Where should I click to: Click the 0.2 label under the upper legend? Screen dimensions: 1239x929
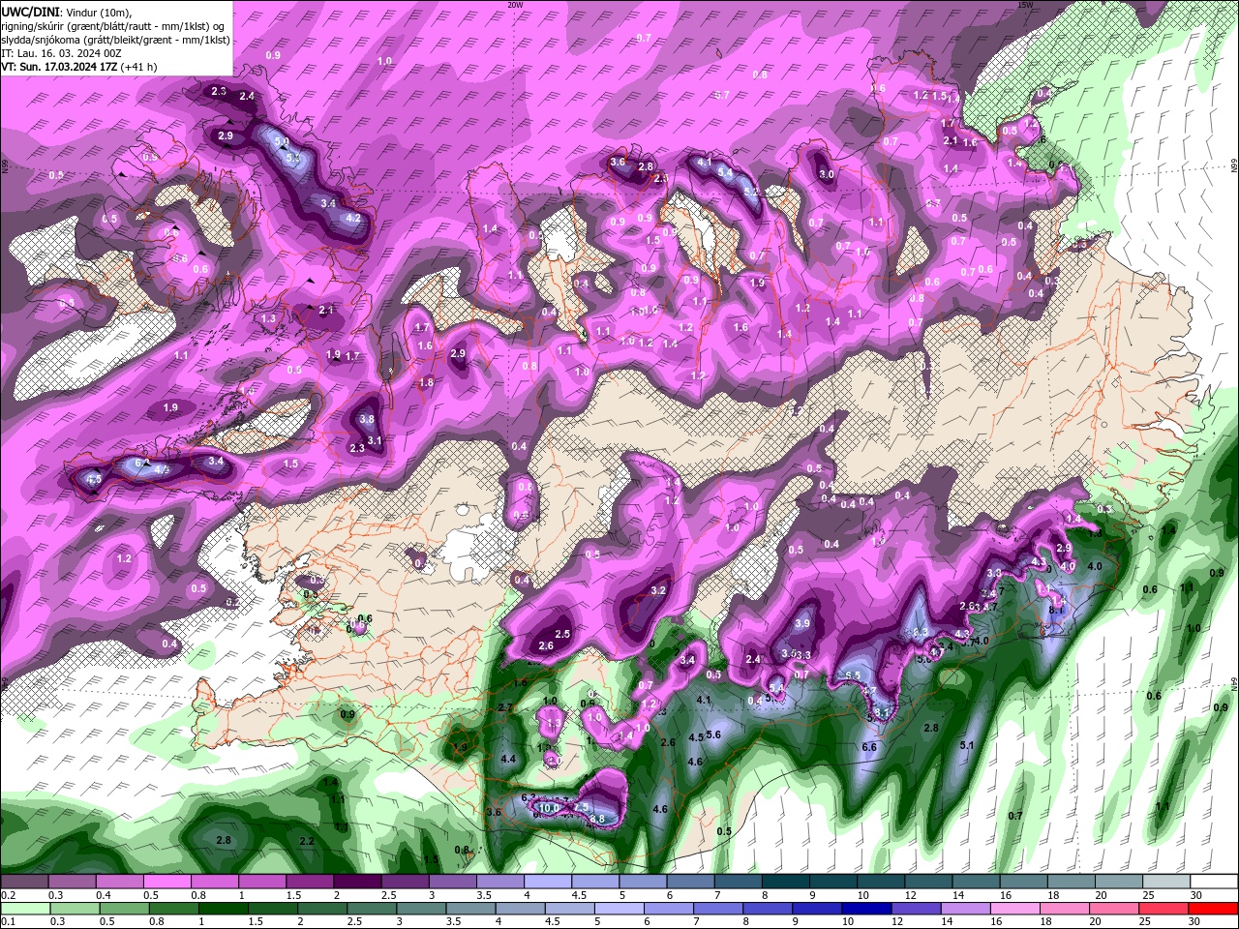[x=9, y=895]
